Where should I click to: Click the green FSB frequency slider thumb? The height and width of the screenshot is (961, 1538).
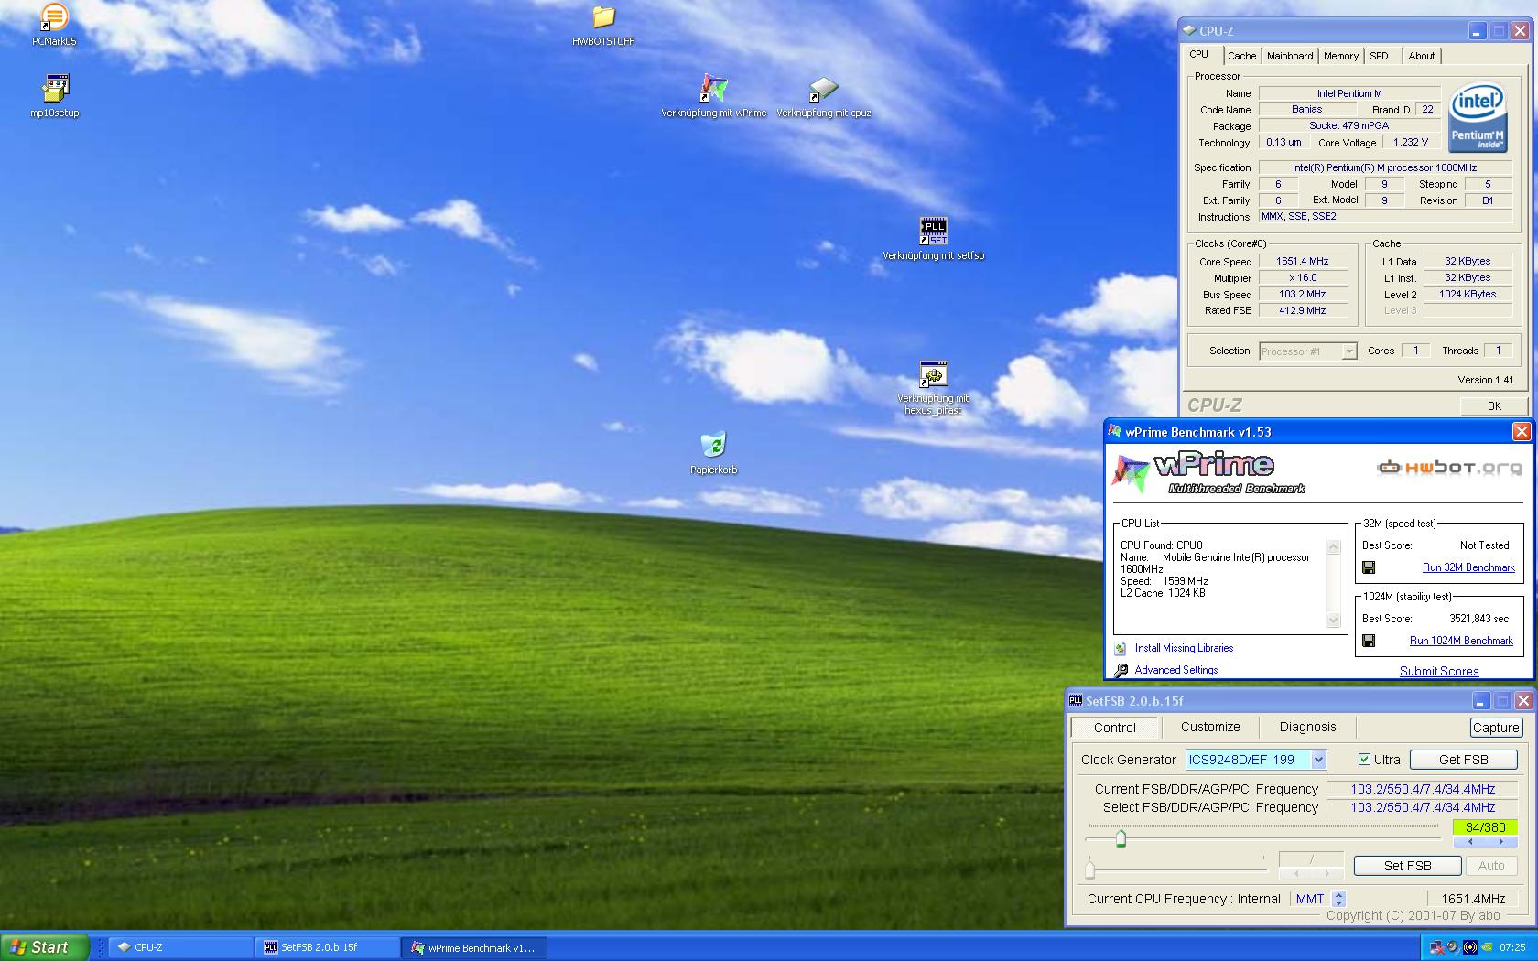coord(1121,837)
